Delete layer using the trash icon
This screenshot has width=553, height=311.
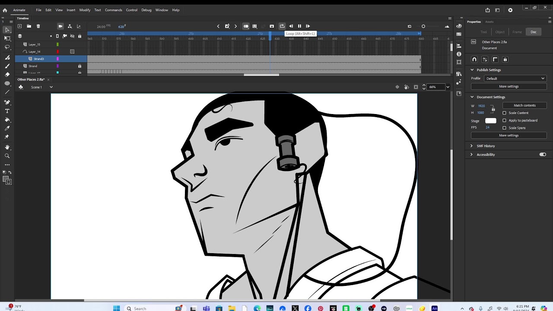coord(38,26)
